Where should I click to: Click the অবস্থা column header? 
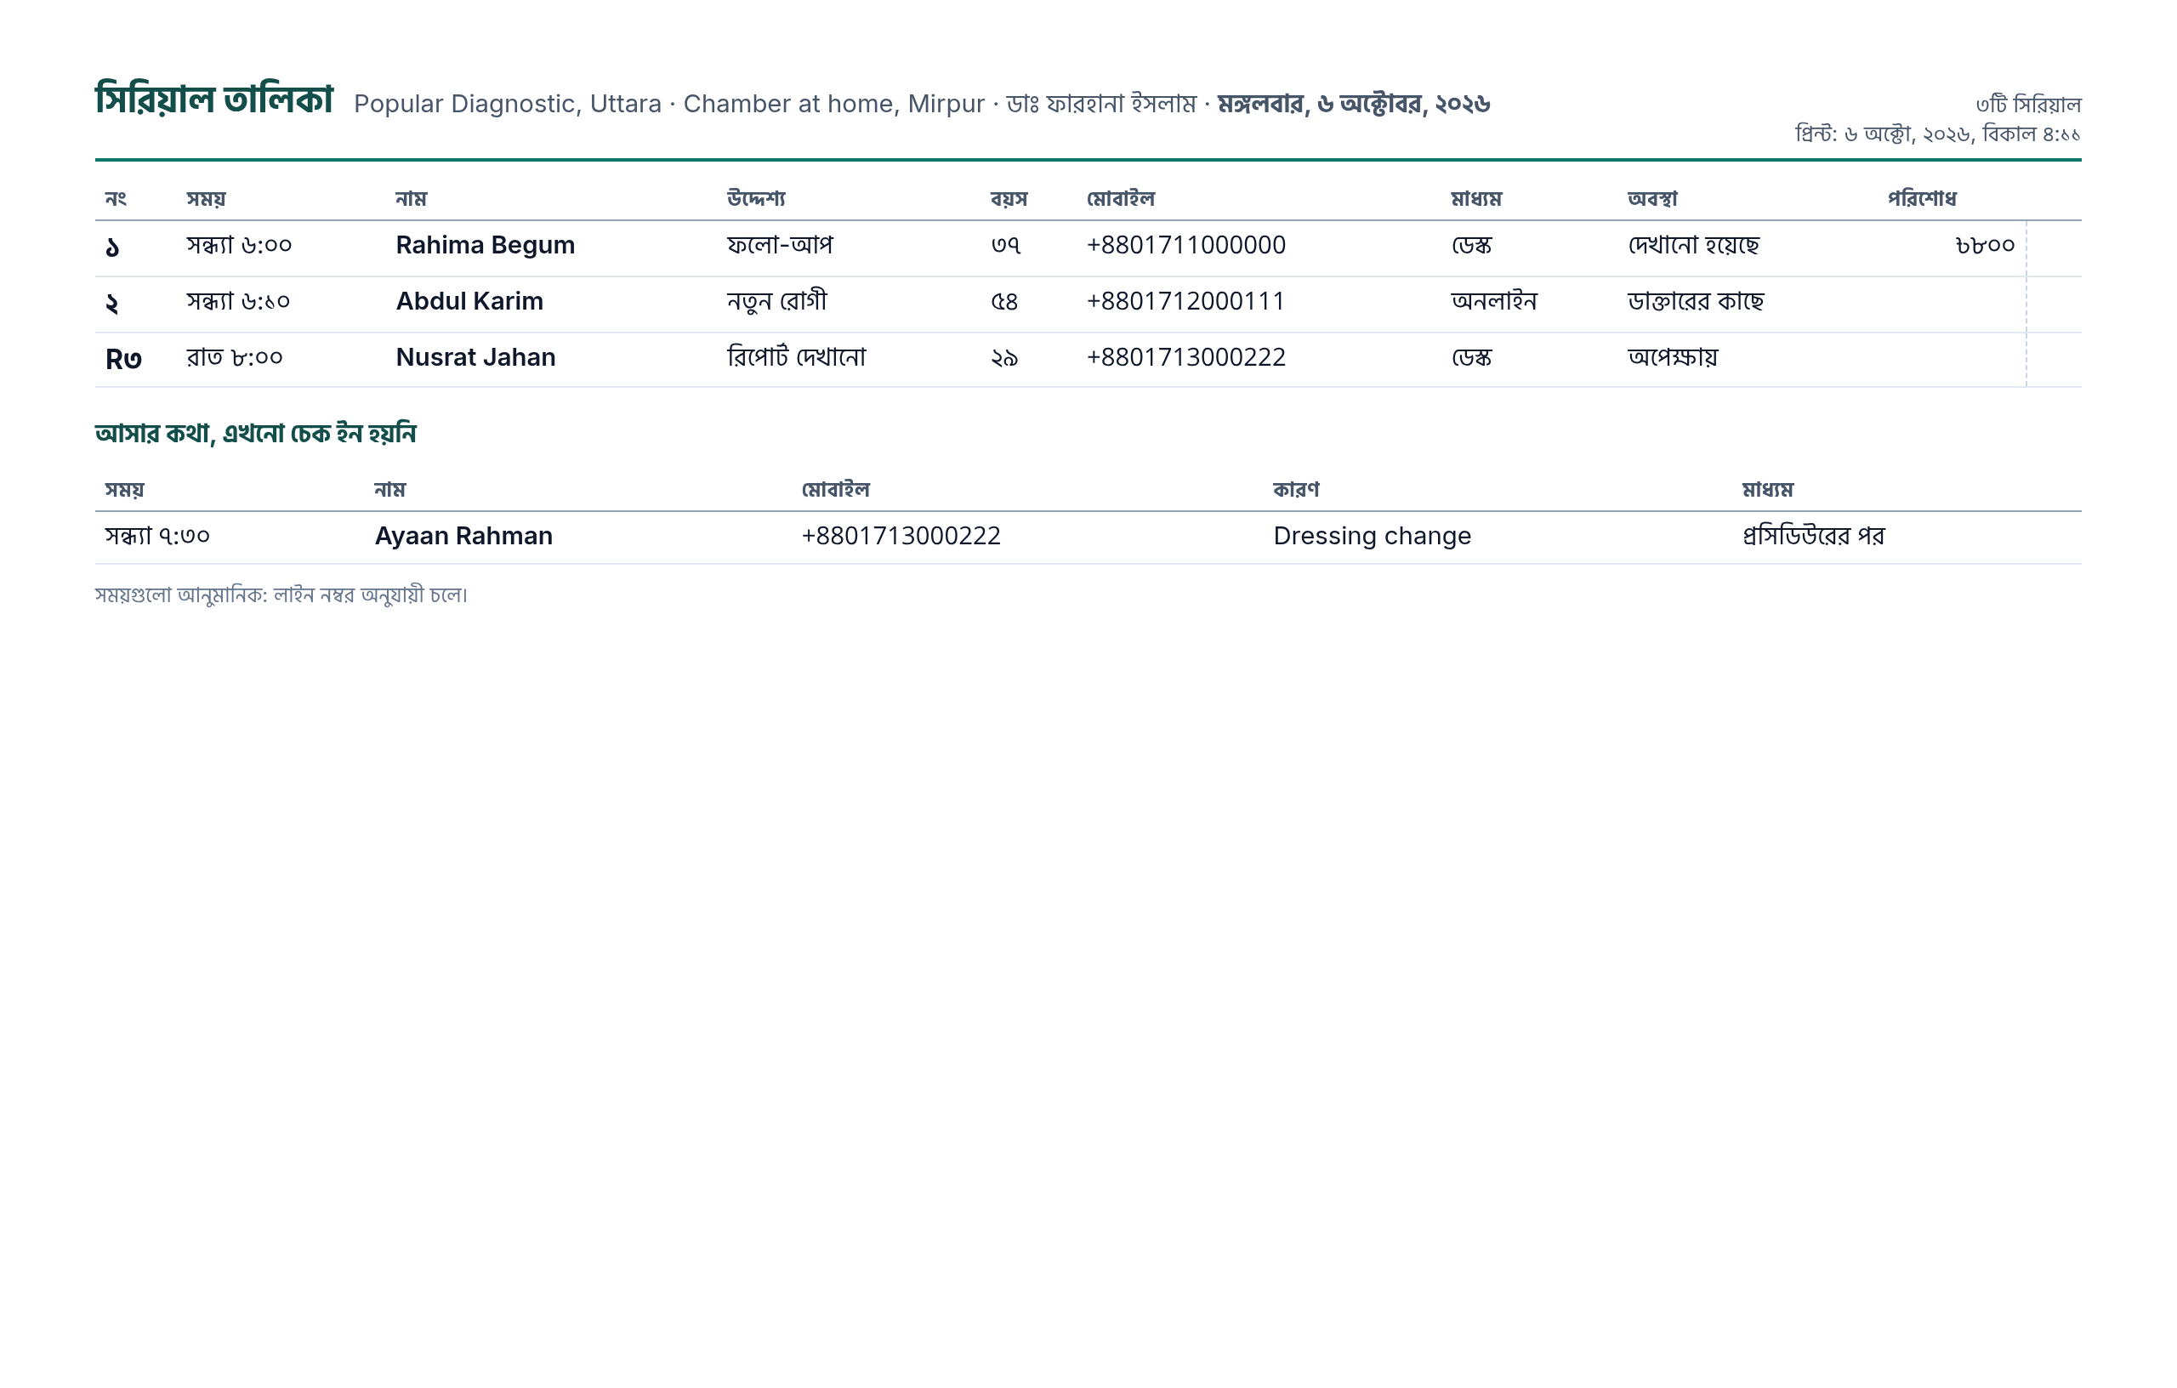pyautogui.click(x=1651, y=199)
